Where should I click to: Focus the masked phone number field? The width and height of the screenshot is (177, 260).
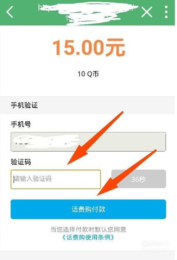pyautogui.click(x=88, y=142)
